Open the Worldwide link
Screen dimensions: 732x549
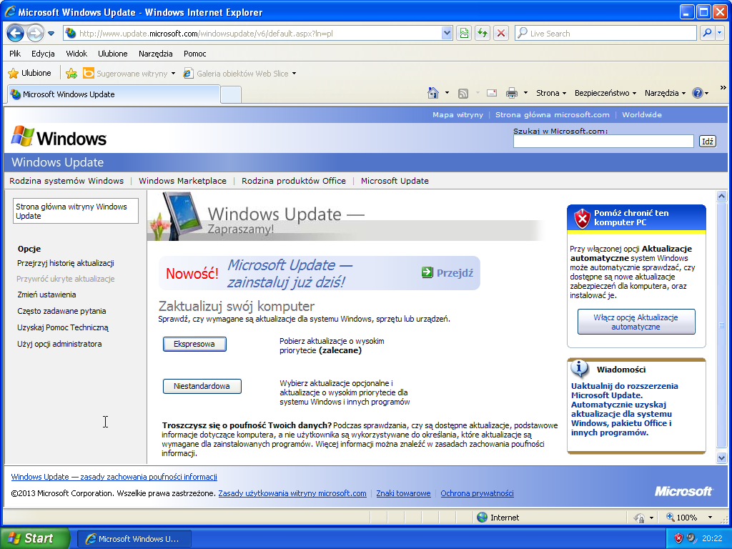[642, 115]
